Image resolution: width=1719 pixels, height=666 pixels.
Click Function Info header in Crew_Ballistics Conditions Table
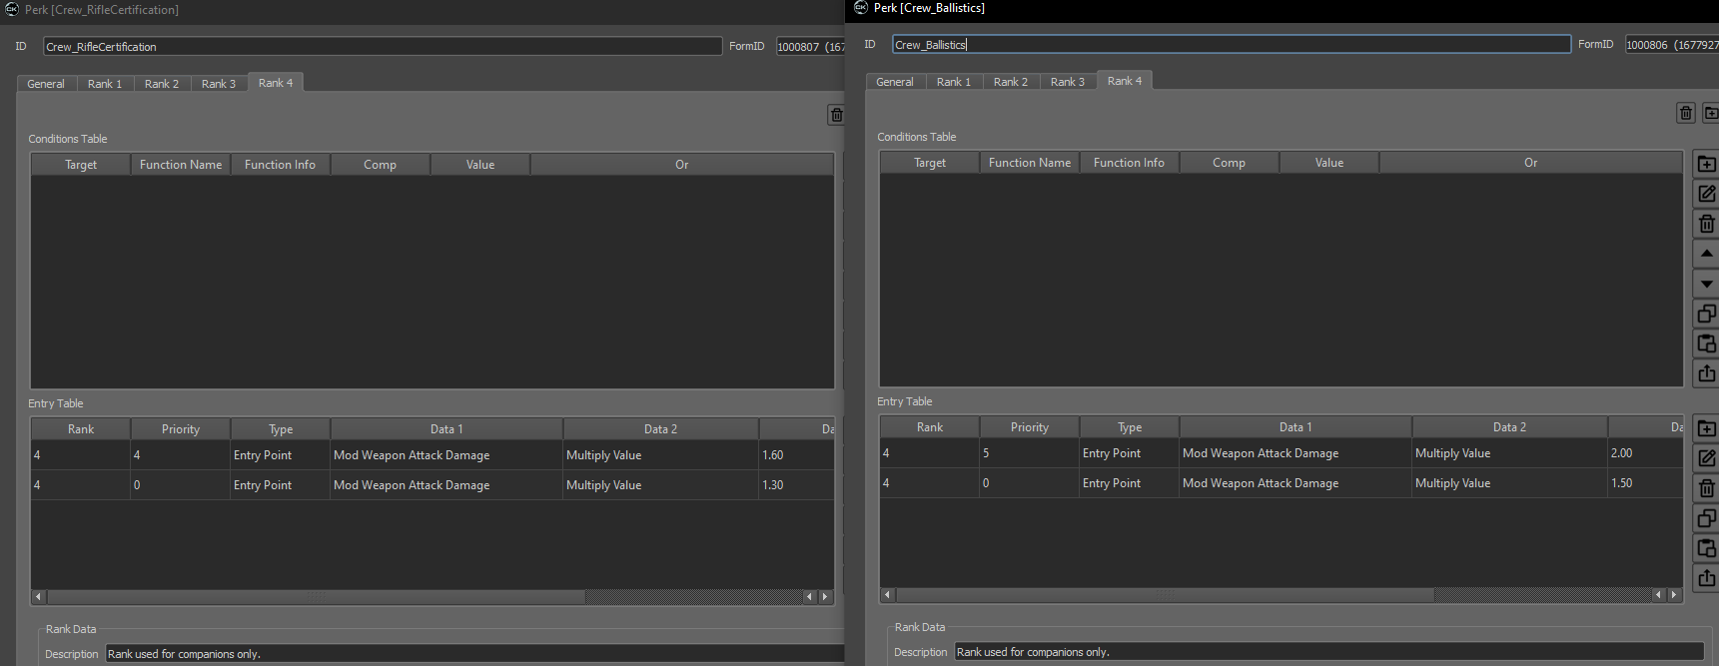(x=1130, y=163)
